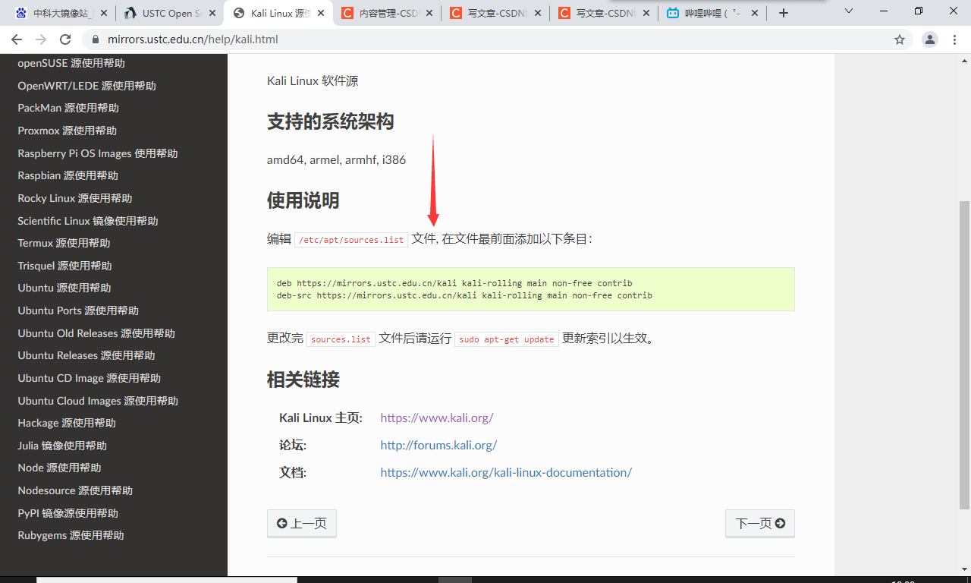Open Node 源使用帮助 in sidebar
The width and height of the screenshot is (971, 583).
(x=59, y=468)
